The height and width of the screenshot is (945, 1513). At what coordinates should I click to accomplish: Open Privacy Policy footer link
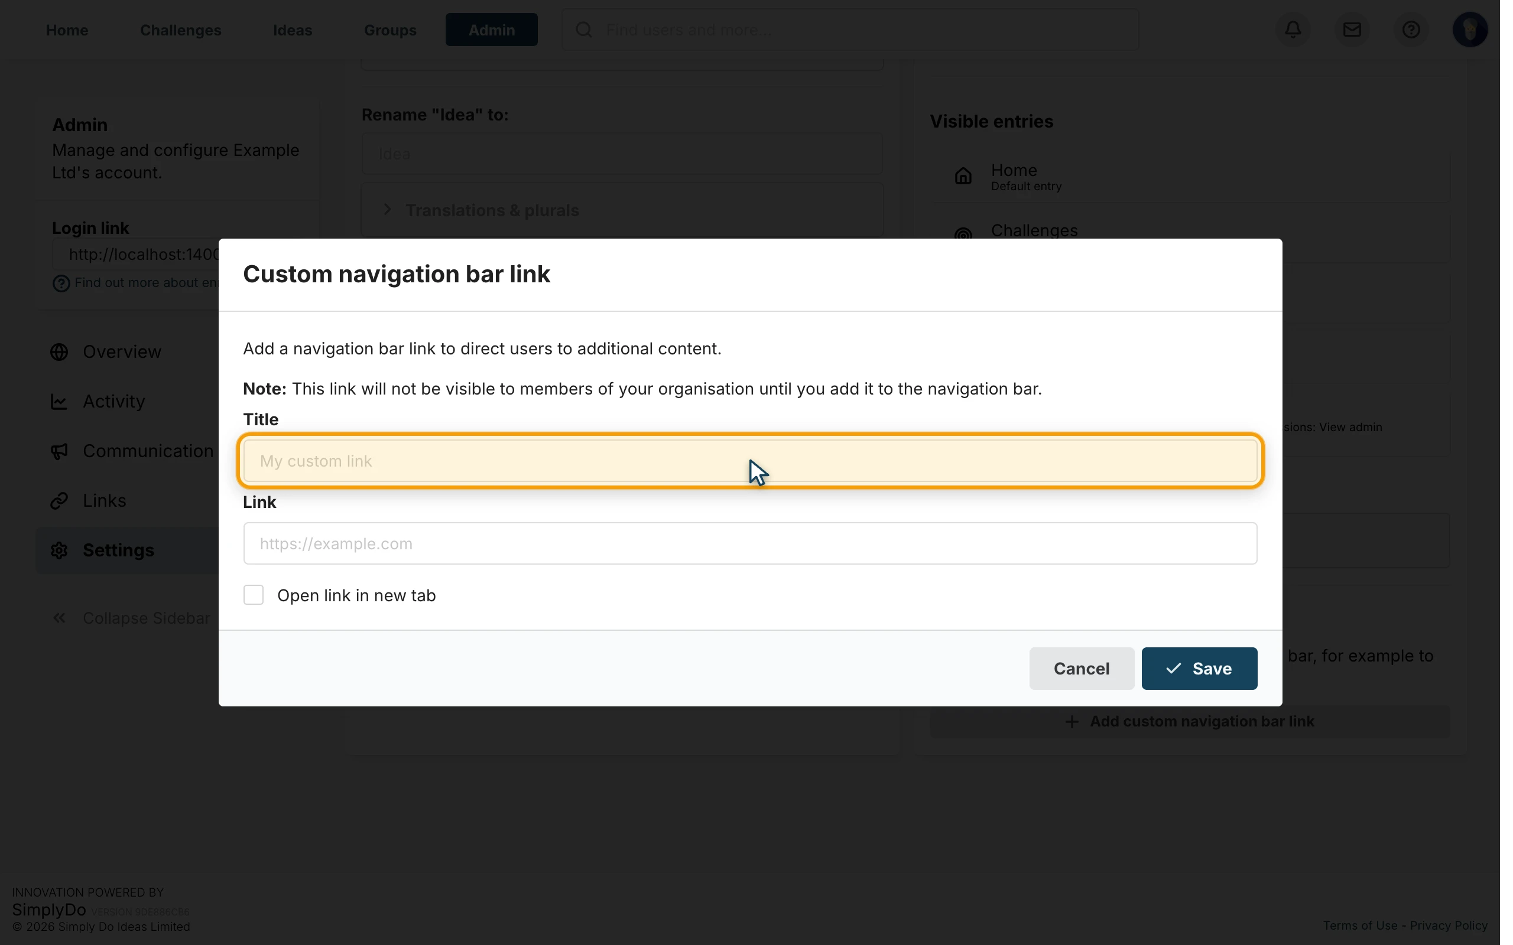coord(1449,925)
